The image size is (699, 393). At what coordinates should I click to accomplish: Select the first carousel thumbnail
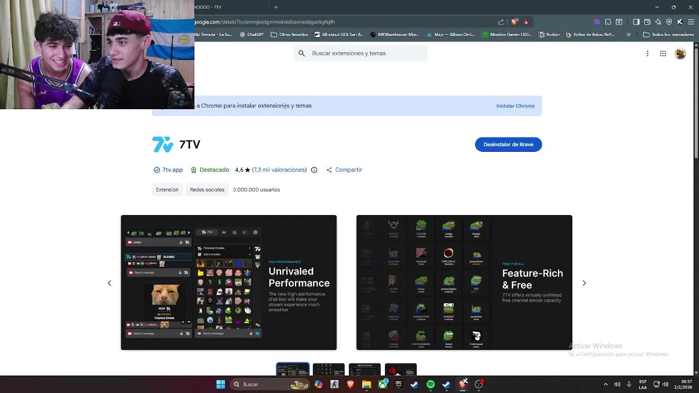pos(293,370)
